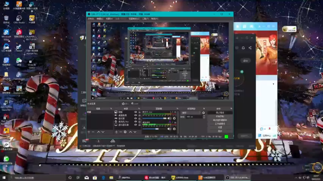Open the 编辑(E) menu in OBS
Viewport: 323px width, 181px height.
pos(100,19)
